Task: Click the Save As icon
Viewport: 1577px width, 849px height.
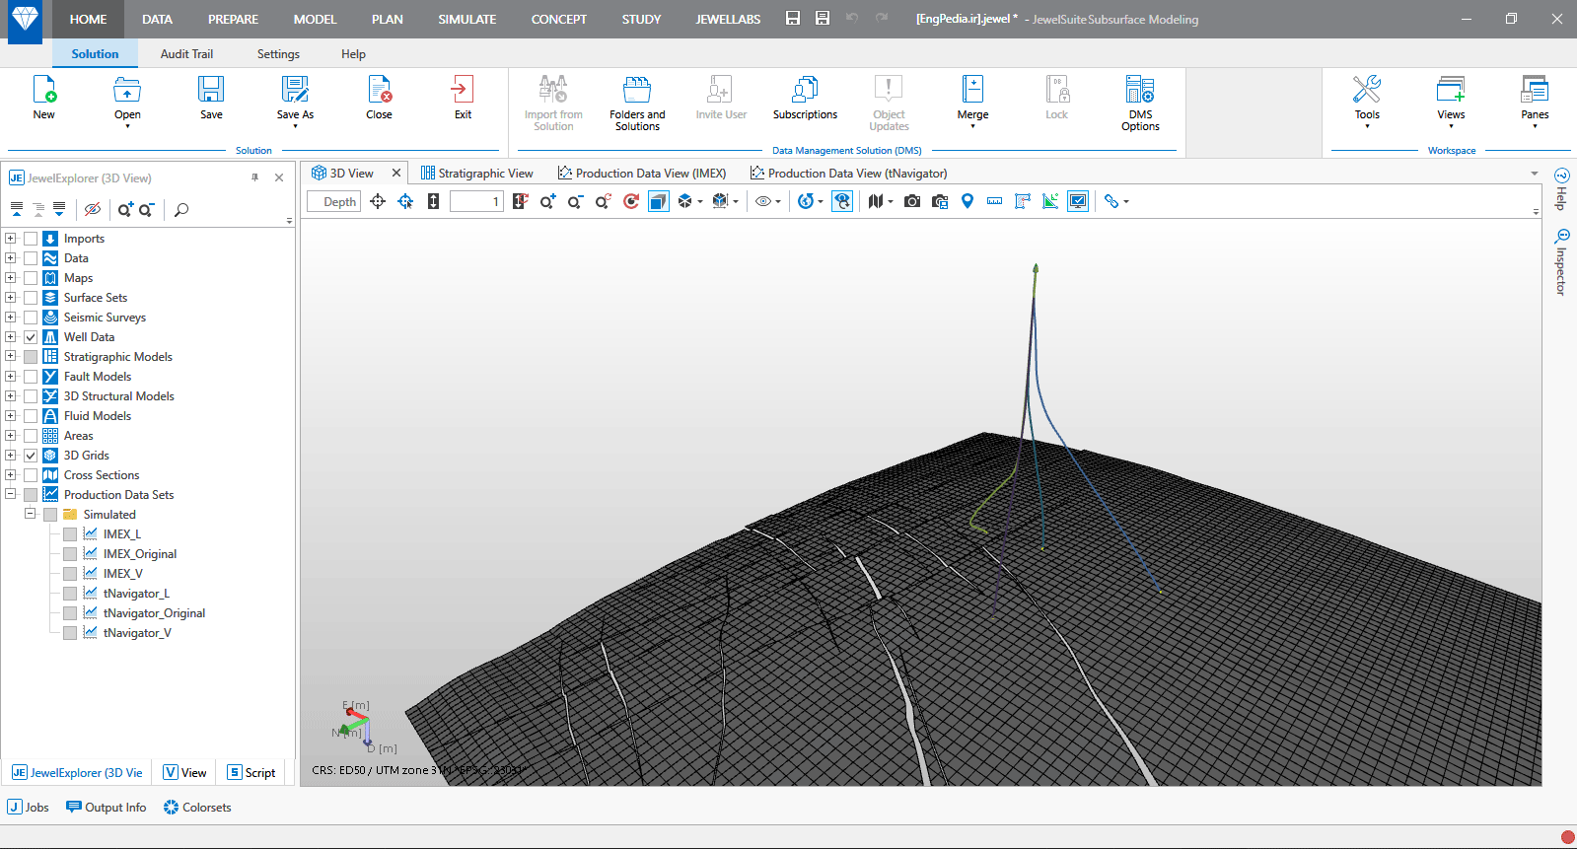Action: tap(295, 90)
